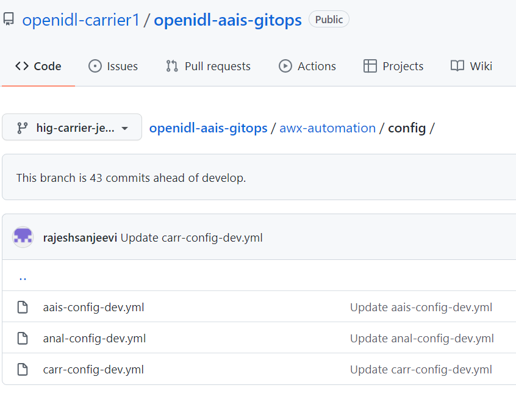Open the anal-config-dev.yml file
This screenshot has width=516, height=396.
coord(95,339)
